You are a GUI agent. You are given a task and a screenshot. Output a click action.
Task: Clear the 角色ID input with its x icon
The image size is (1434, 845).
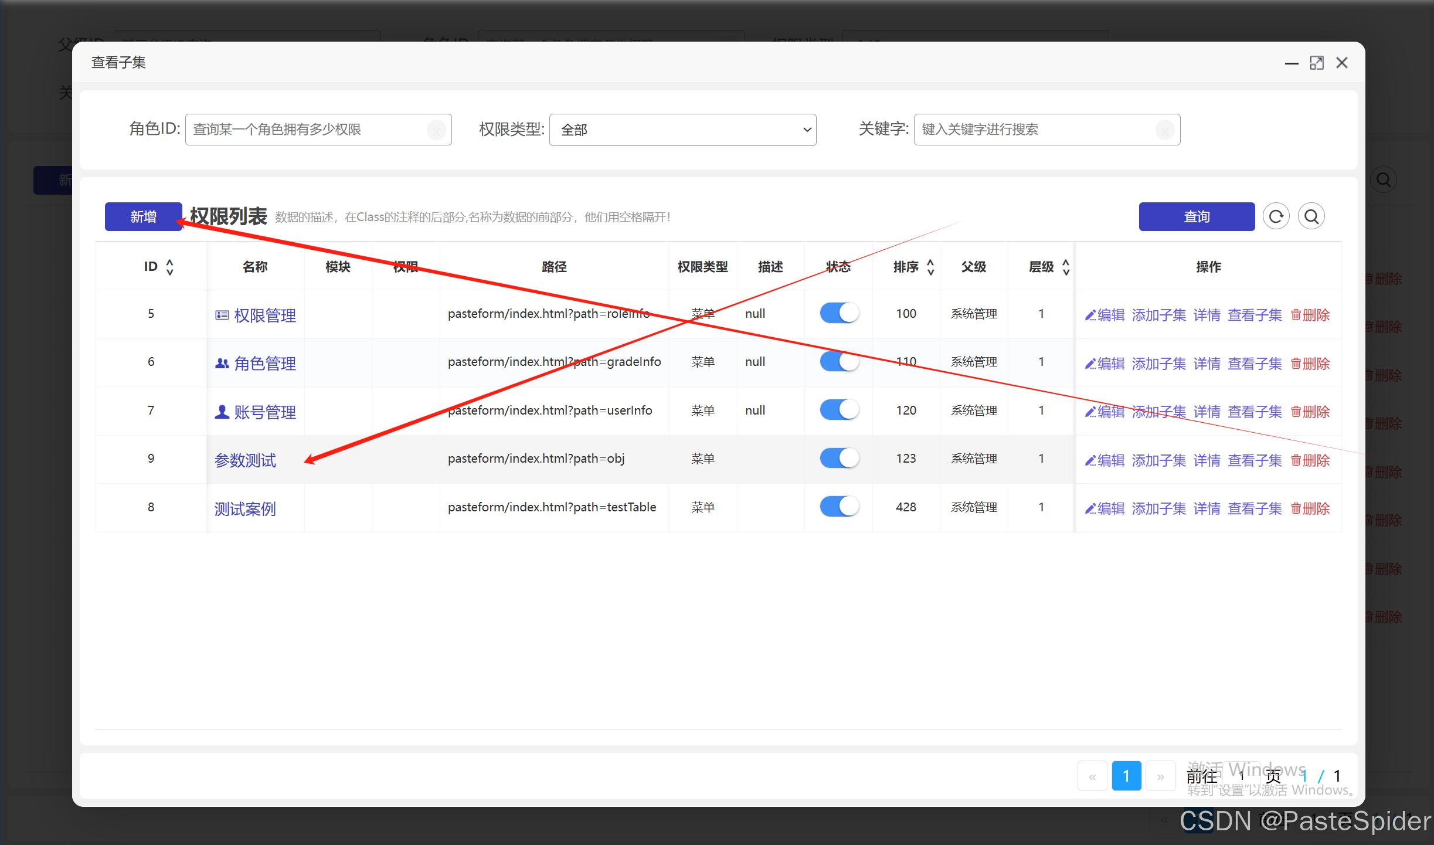[436, 130]
